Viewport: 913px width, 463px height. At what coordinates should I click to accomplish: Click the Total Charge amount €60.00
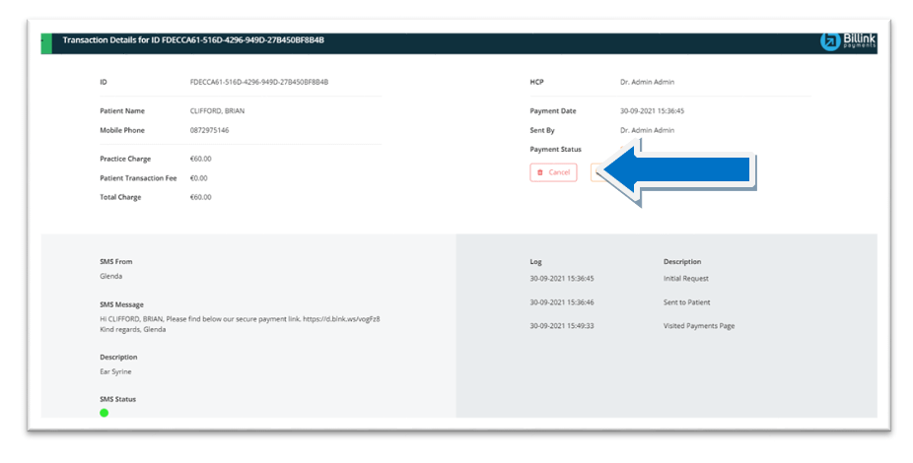tap(201, 197)
